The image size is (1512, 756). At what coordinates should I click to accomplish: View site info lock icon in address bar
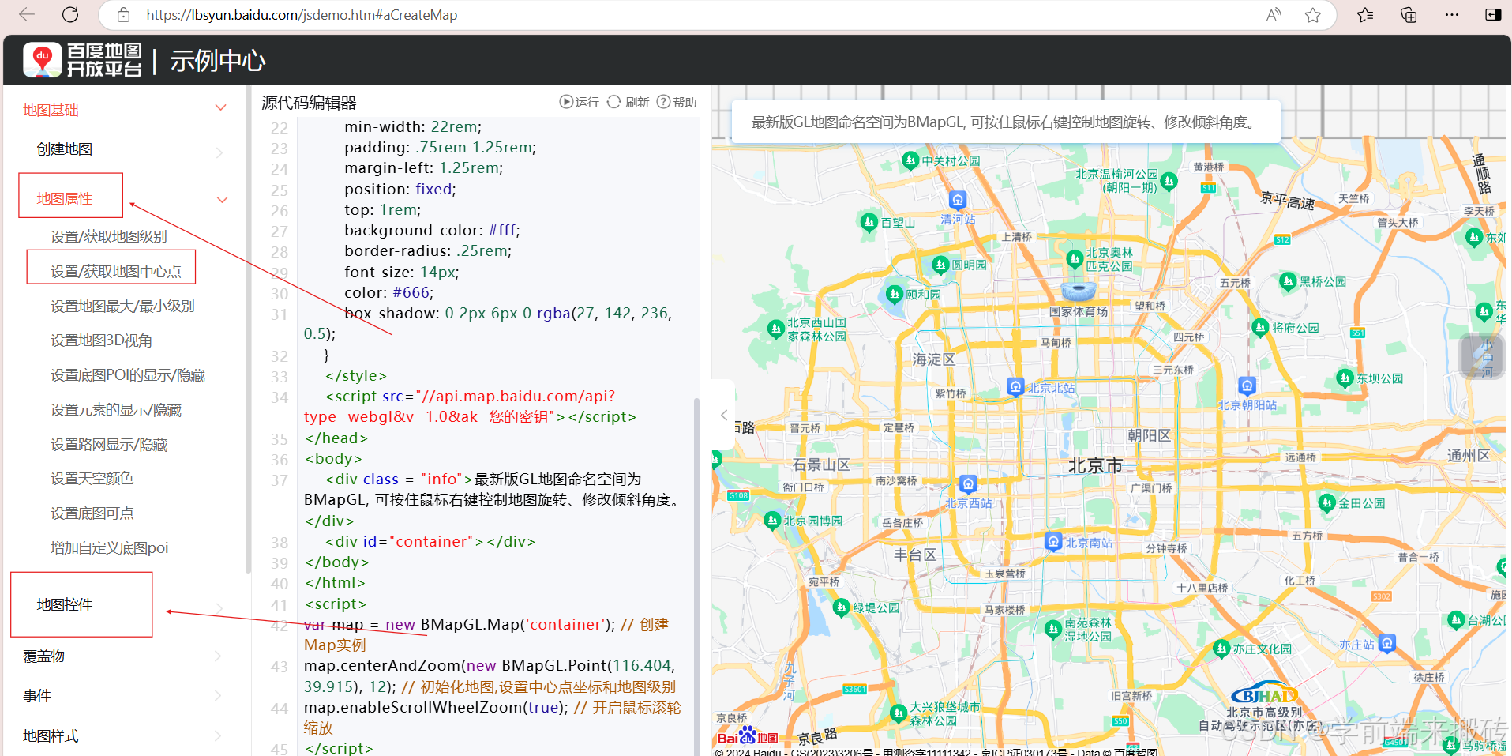pos(123,15)
